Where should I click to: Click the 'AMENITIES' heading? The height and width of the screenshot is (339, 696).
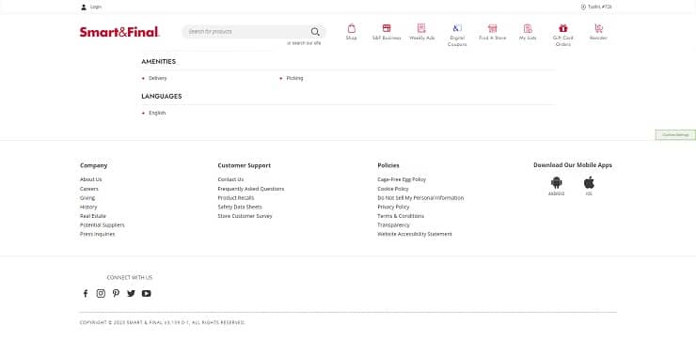(158, 62)
